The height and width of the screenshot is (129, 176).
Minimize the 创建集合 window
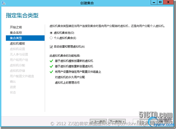[x=154, y=2]
